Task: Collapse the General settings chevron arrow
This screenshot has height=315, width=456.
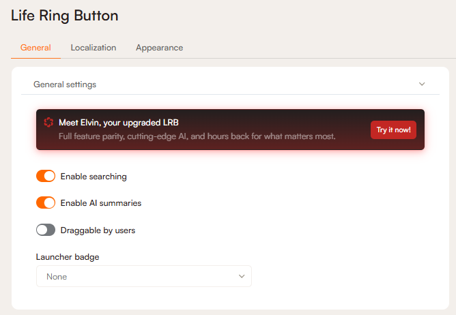Action: [422, 85]
